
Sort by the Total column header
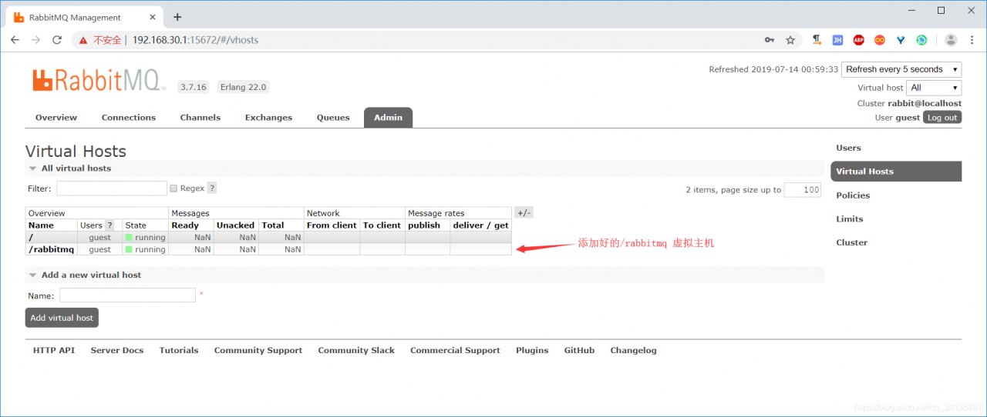click(x=273, y=225)
